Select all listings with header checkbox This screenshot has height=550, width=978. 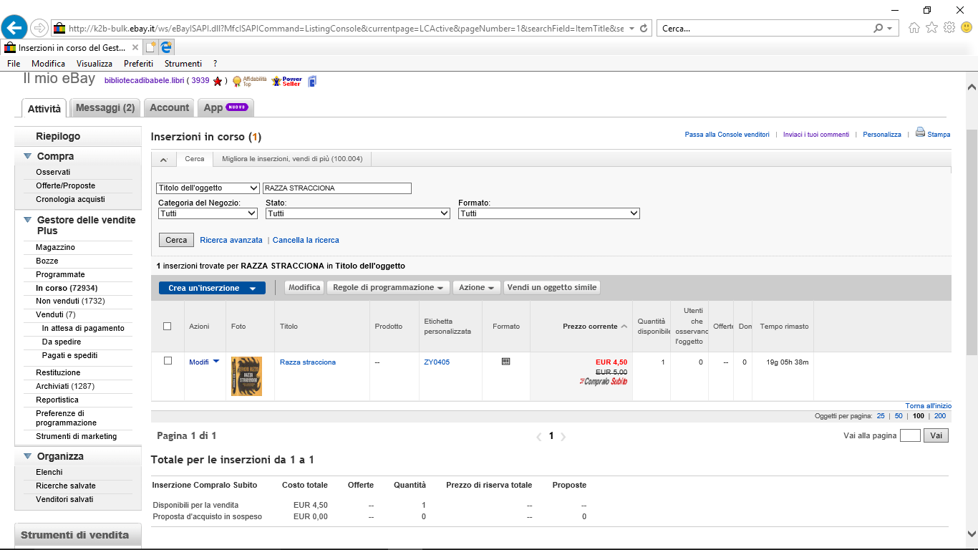[168, 326]
